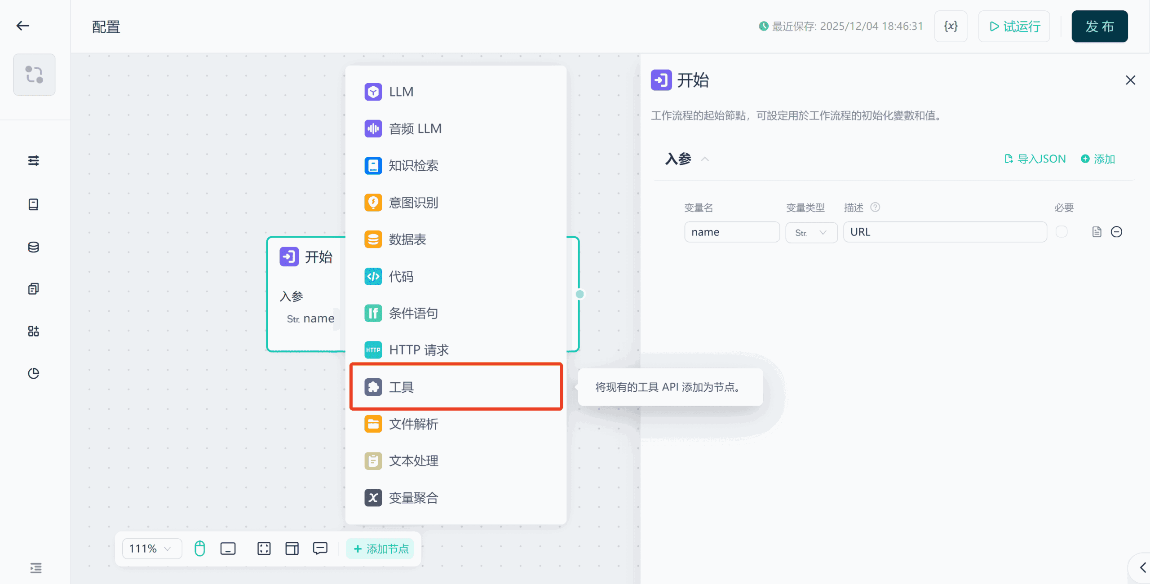The width and height of the screenshot is (1150, 584).
Task: Open the settings sliders sidebar icon
Action: click(34, 160)
